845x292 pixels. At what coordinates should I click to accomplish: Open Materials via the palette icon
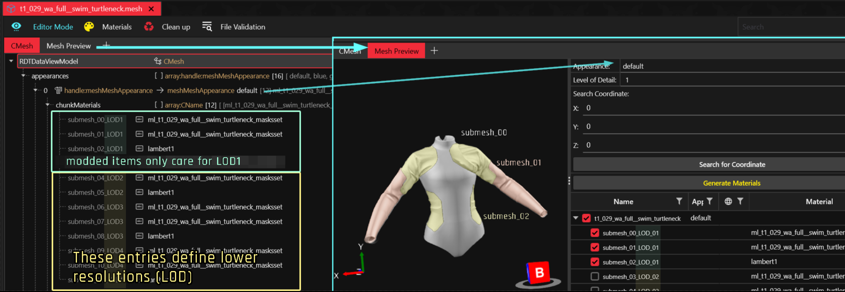click(x=89, y=27)
